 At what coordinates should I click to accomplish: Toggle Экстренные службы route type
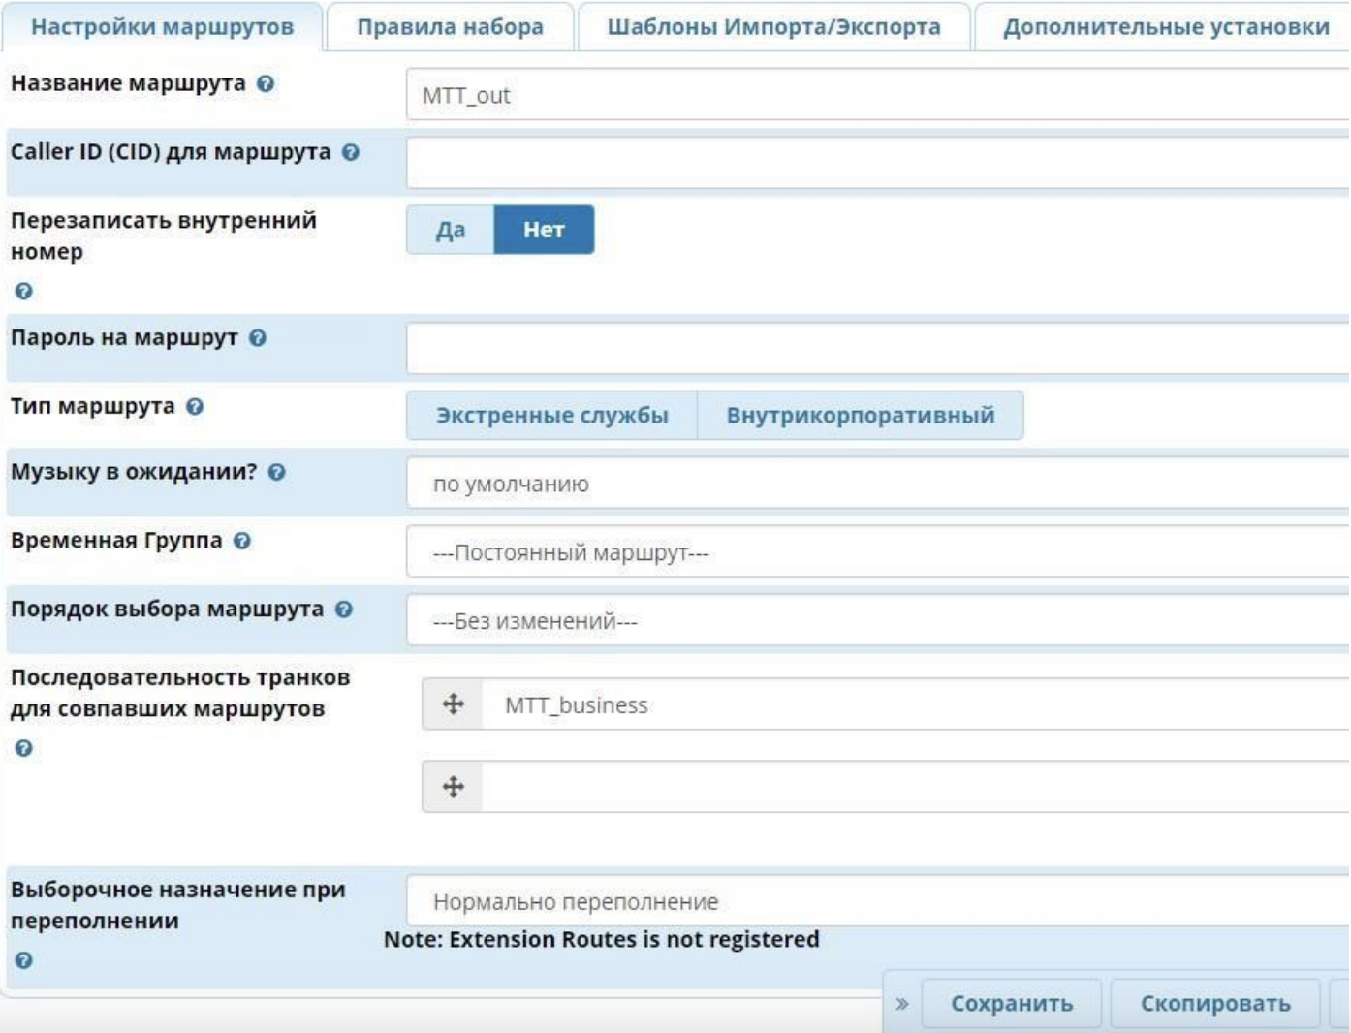[x=551, y=416]
